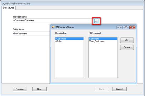145x96 pixels.
Task: Go to the Previous wizard step
Action: (20, 89)
